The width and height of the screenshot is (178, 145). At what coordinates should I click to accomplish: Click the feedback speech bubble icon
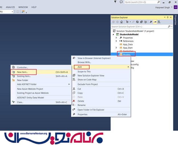pyautogui.click(x=121, y=2)
